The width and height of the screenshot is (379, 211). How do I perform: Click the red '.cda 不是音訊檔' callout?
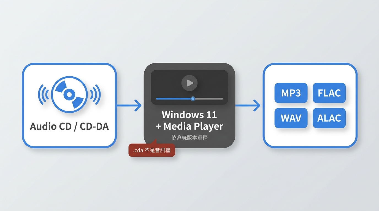click(x=152, y=150)
